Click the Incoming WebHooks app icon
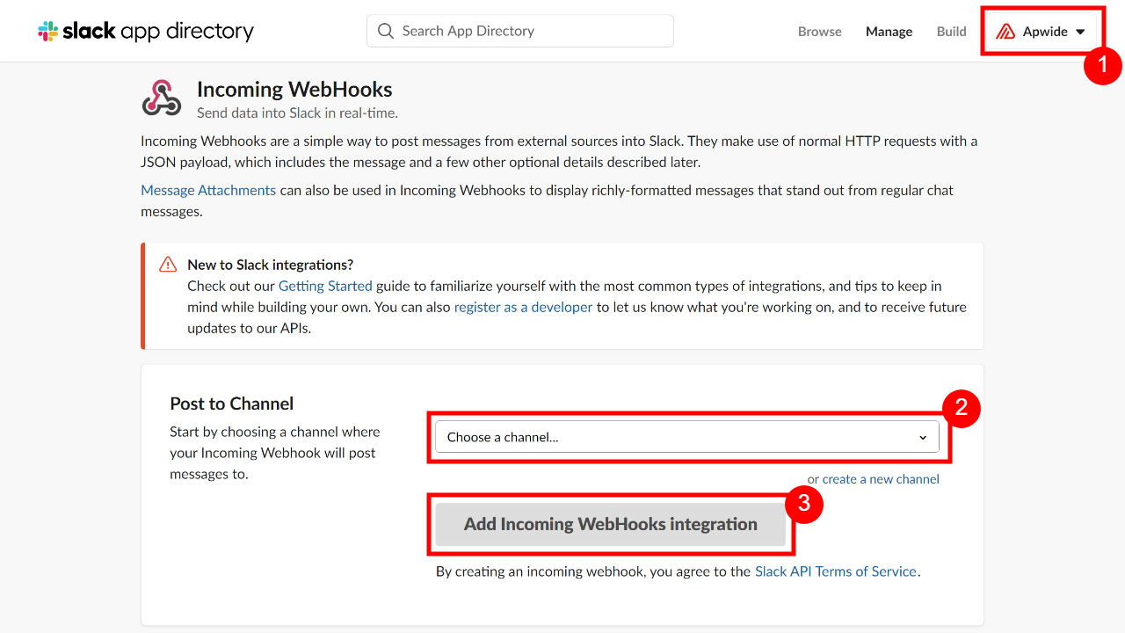The image size is (1125, 633). coord(162,98)
